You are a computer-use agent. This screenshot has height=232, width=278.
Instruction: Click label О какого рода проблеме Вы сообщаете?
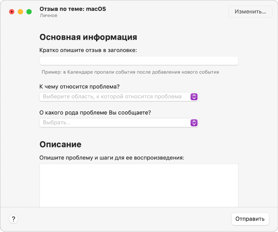[95, 113]
